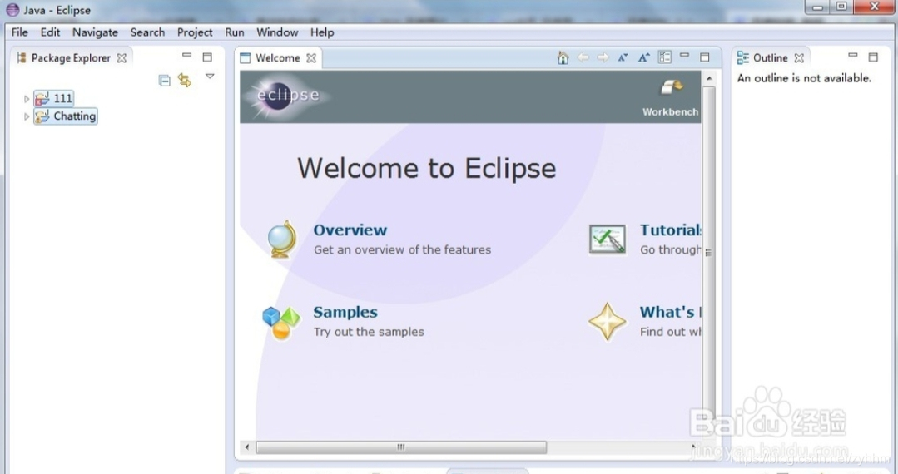Image resolution: width=898 pixels, height=474 pixels.
Task: Click the Eclipse logo in banner
Action: coord(287,95)
